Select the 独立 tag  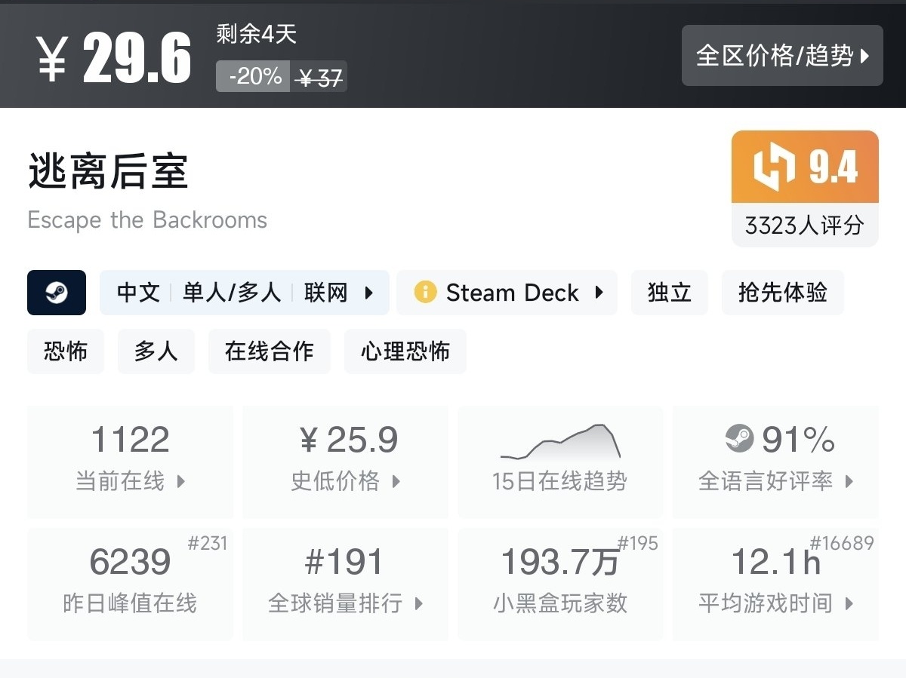670,293
